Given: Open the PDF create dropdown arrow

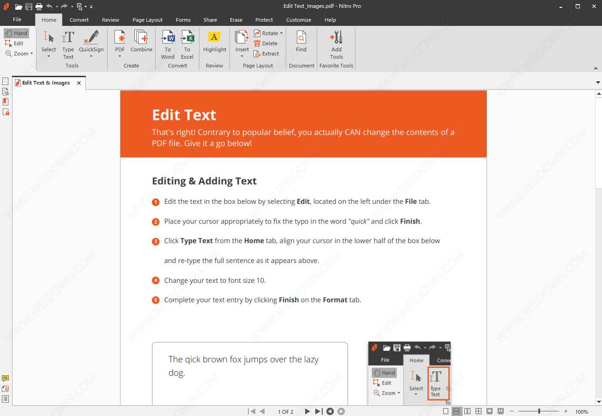Looking at the screenshot, I should (120, 56).
